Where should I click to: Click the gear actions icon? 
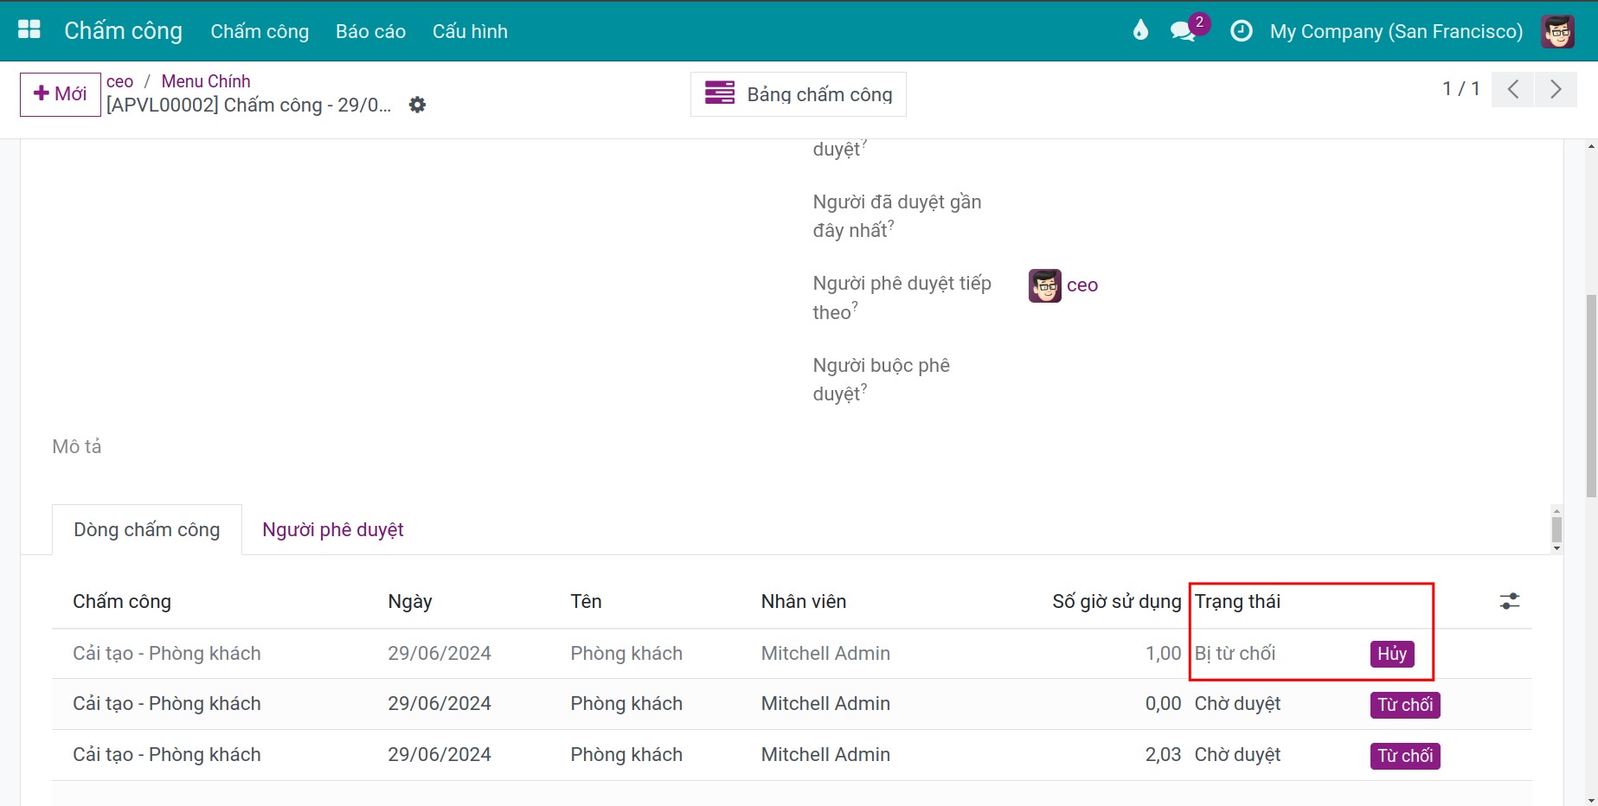point(417,105)
